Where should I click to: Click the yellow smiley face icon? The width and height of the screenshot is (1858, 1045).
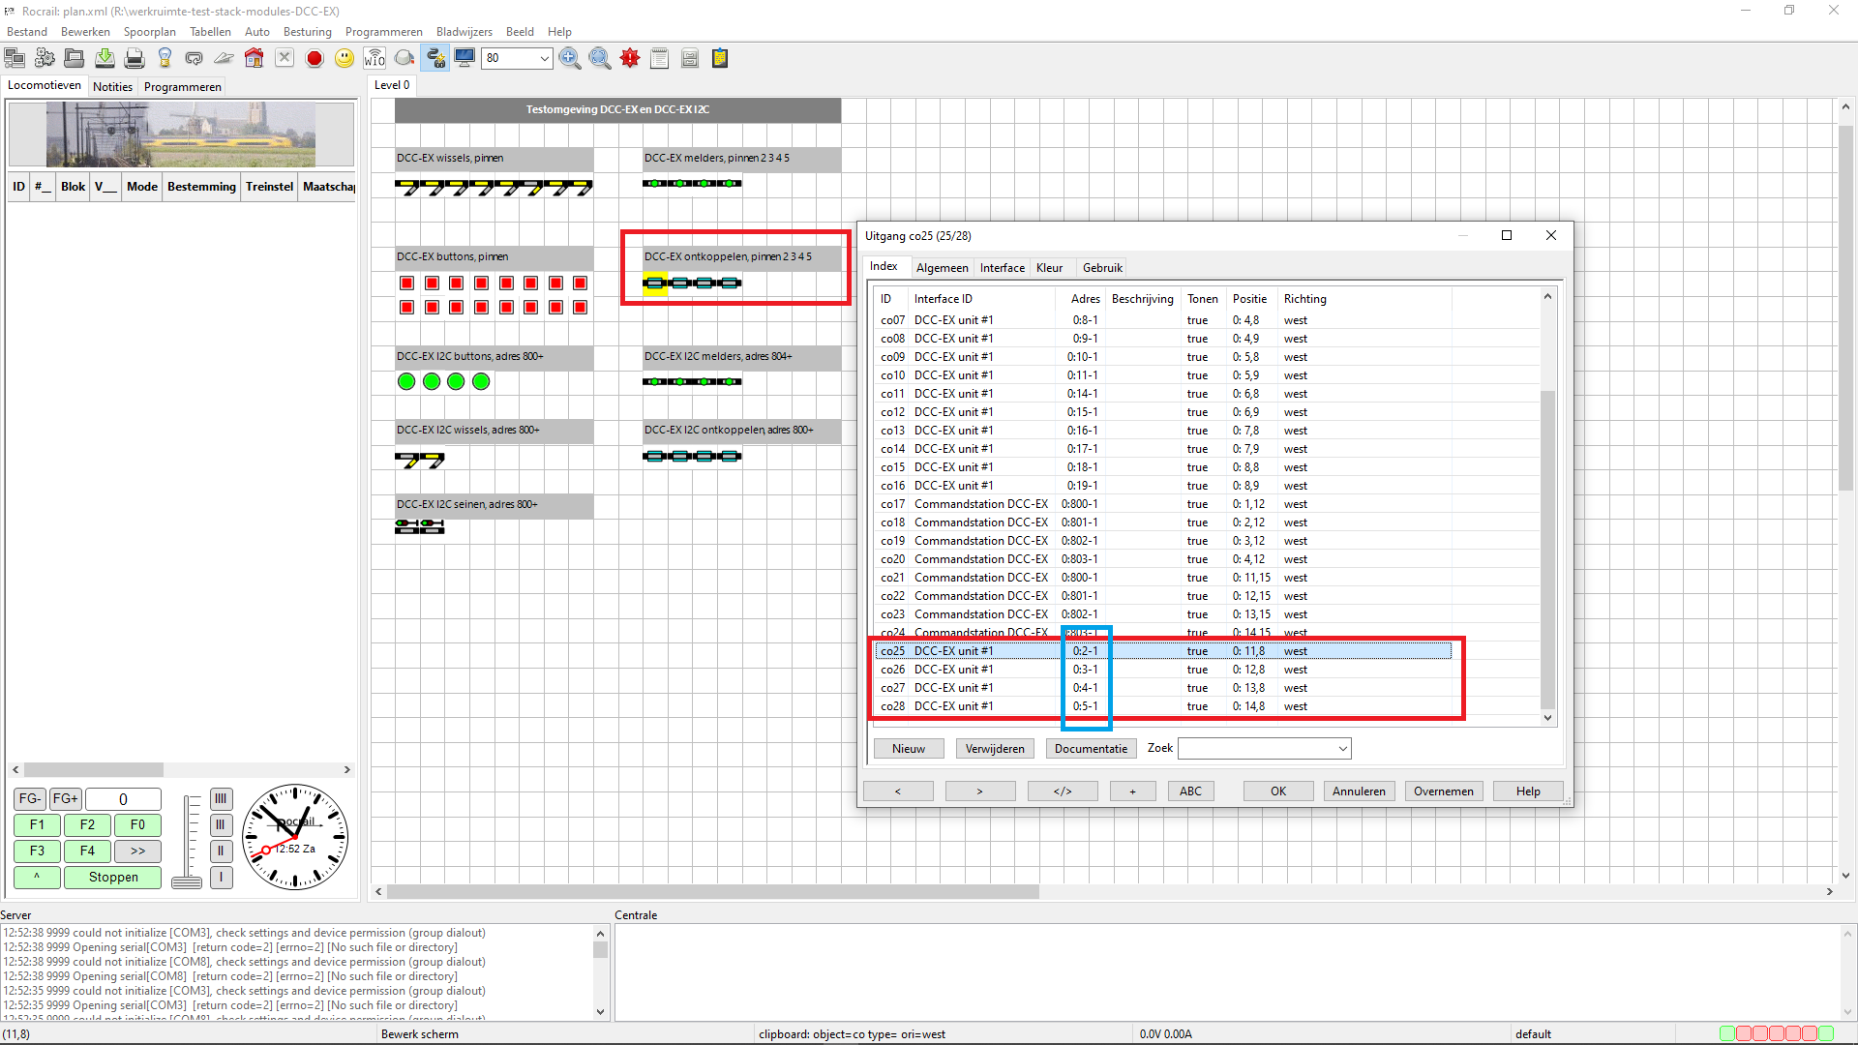tap(345, 58)
